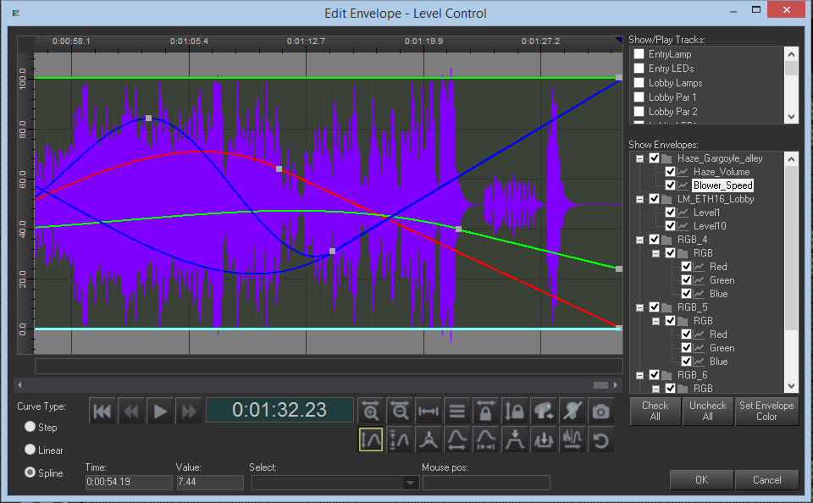This screenshot has width=813, height=503.
Task: Uncheck the Haze_Volume envelope checkbox
Action: [670, 172]
